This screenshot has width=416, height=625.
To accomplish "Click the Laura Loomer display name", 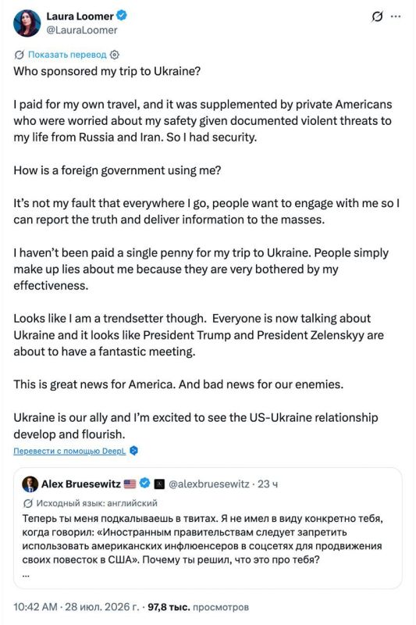I will (x=80, y=16).
